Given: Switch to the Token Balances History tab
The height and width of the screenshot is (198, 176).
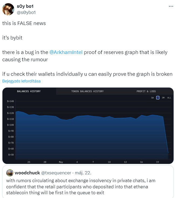Looking at the screenshot, I should (x=87, y=91).
